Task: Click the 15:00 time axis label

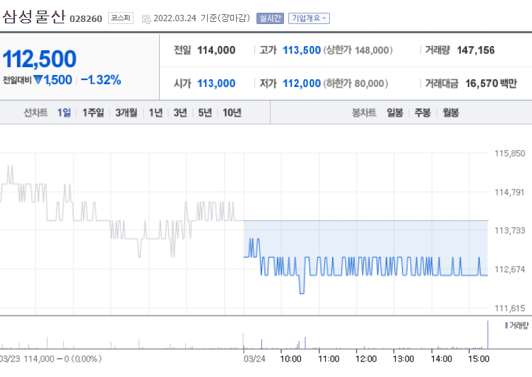Action: click(479, 359)
